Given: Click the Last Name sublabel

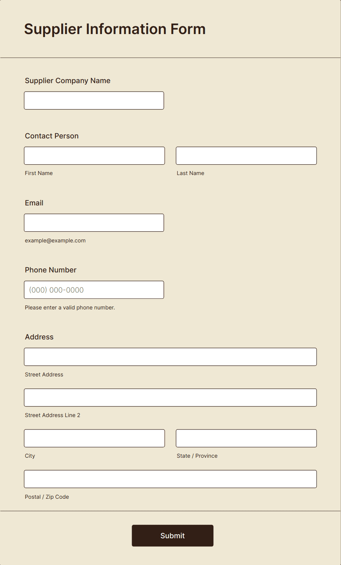Looking at the screenshot, I should pos(190,173).
